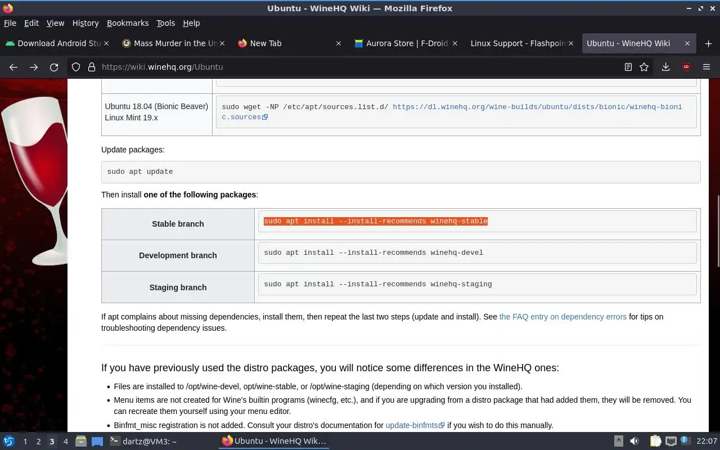Open the winehq-bionic.sources download link
Viewport: 720px width, 450px height.
pyautogui.click(x=452, y=112)
